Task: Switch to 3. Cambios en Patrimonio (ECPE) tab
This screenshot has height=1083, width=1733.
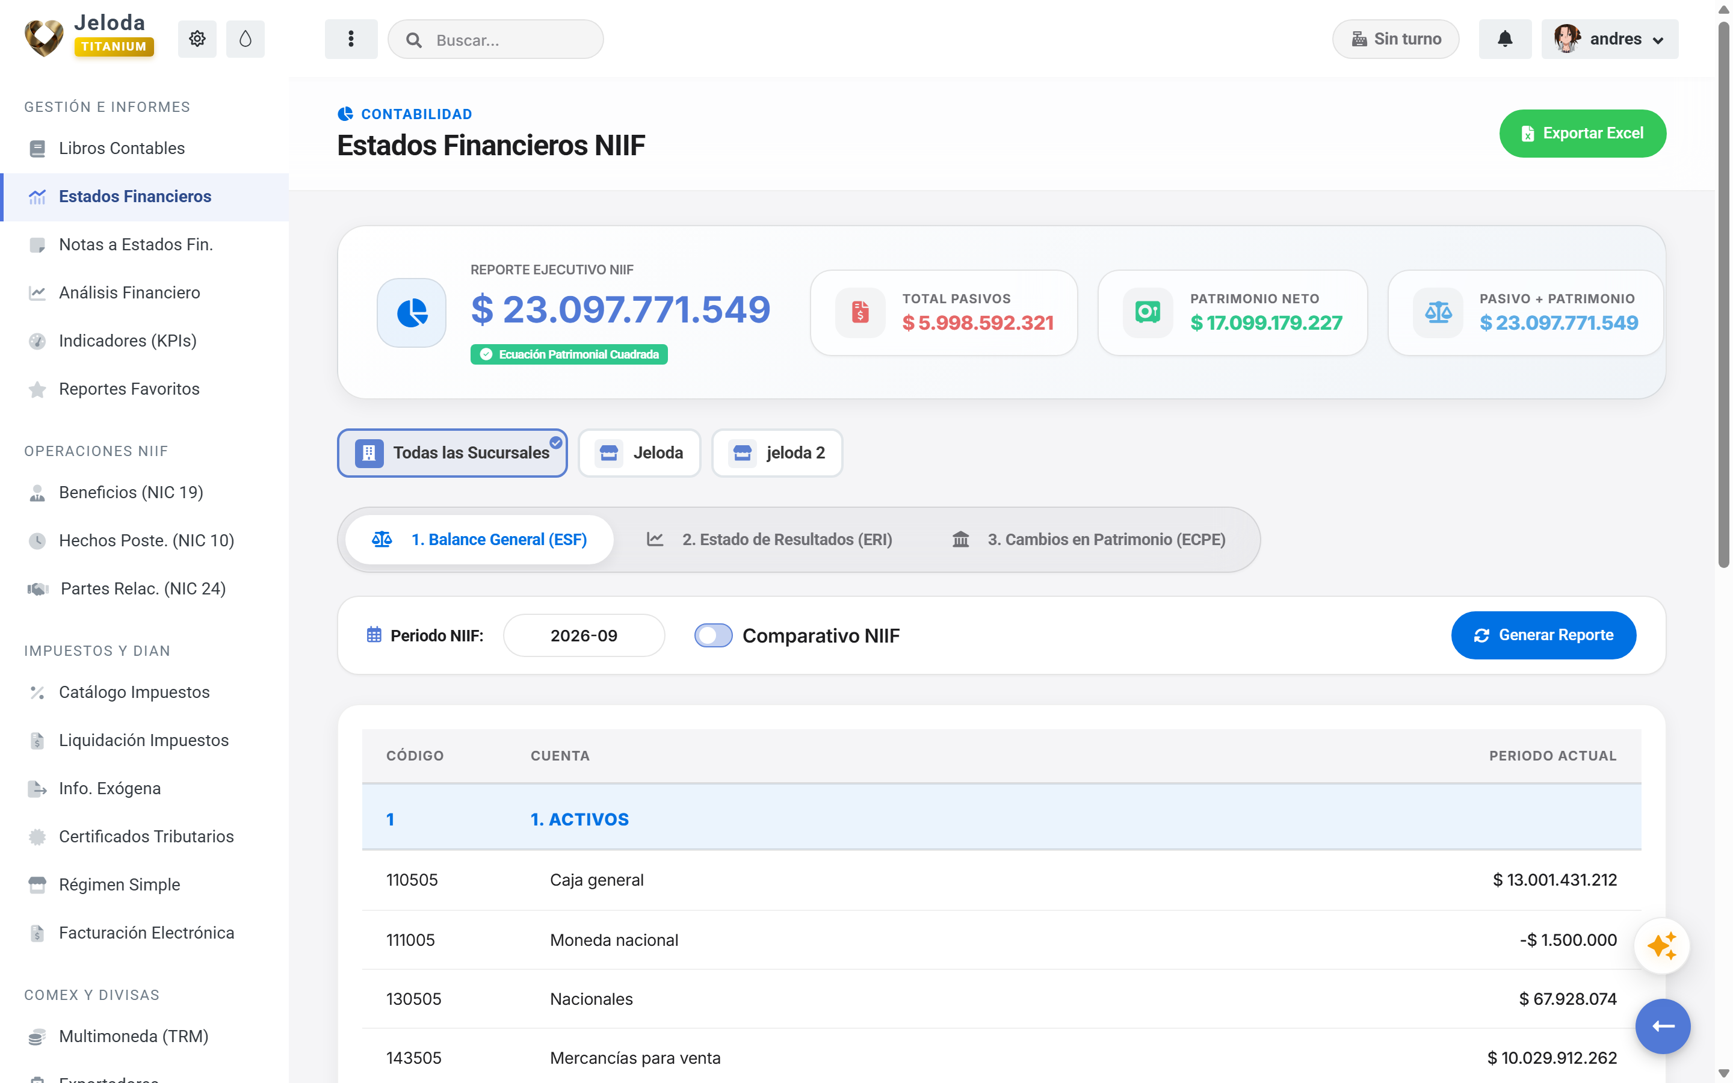Action: [x=1088, y=539]
